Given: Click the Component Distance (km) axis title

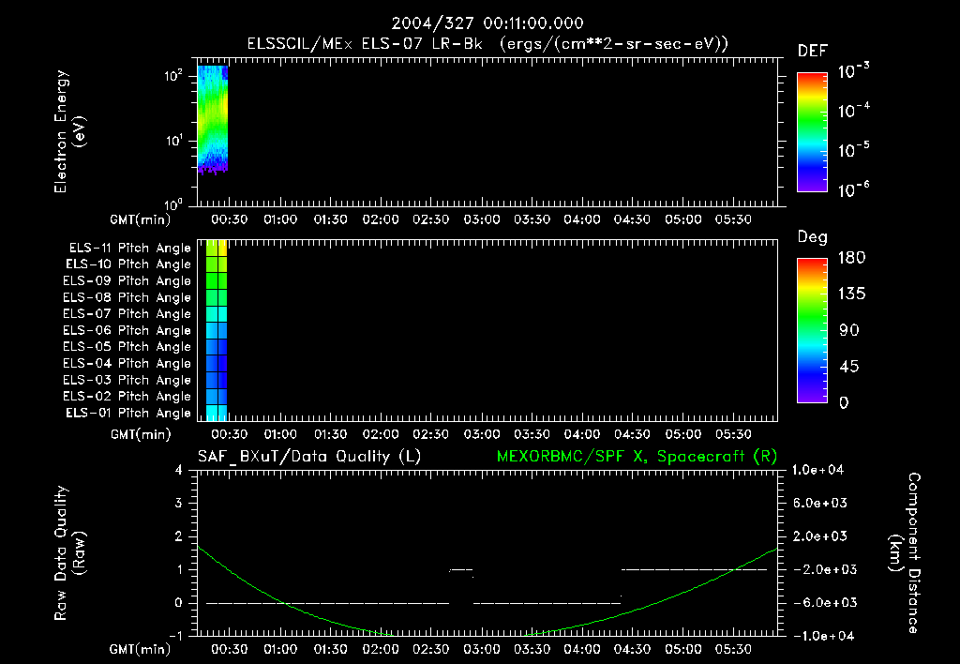Looking at the screenshot, I should pyautogui.click(x=905, y=553).
